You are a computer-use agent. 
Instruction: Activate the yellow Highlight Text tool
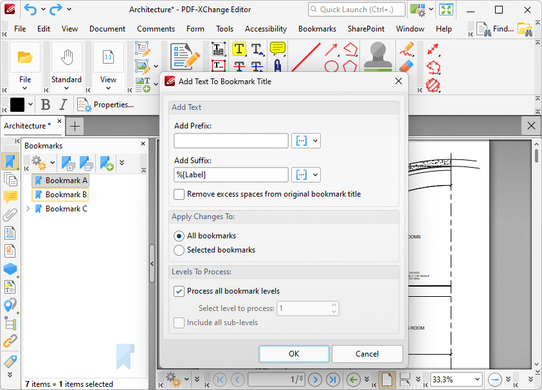point(239,49)
